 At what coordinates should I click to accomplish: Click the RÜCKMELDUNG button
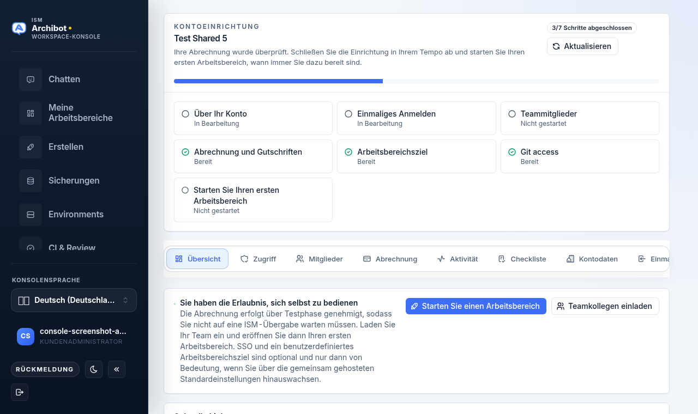pos(45,369)
